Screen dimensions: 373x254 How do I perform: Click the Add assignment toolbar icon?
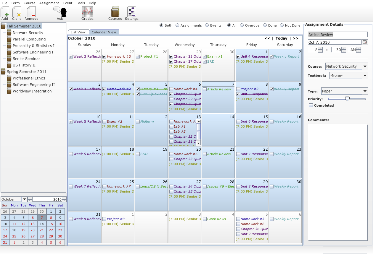point(5,12)
